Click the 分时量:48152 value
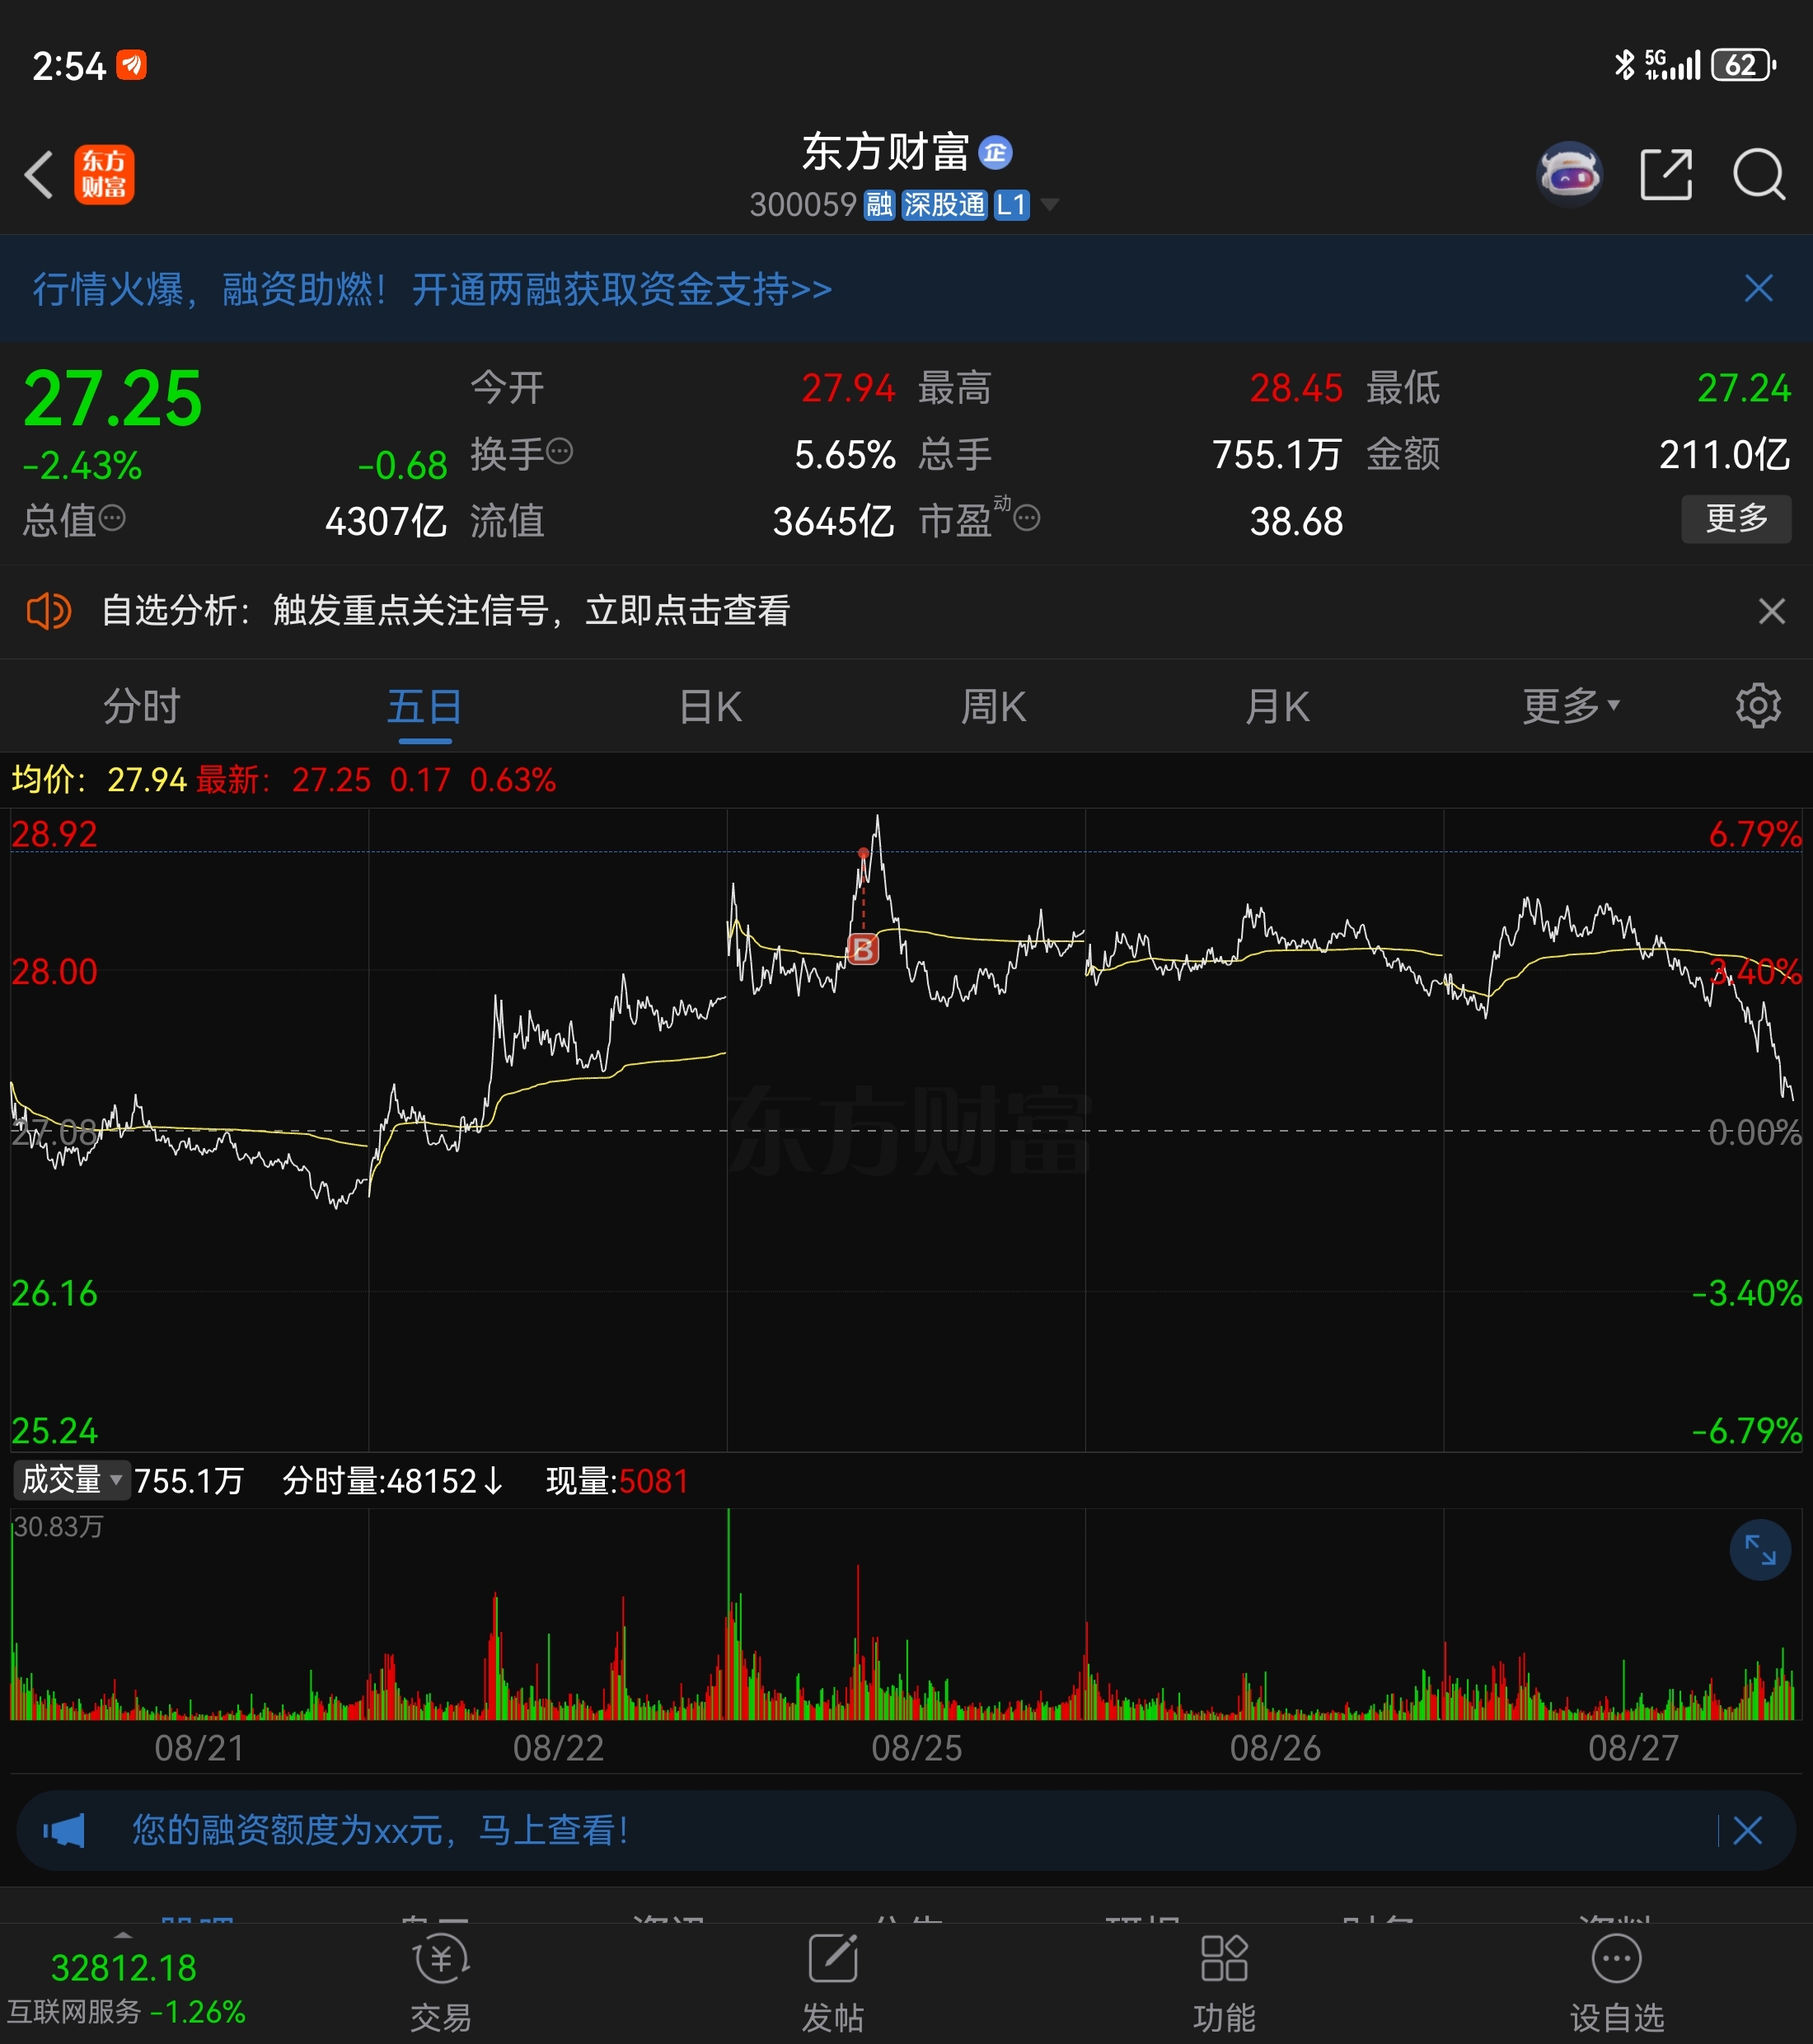Screen dimensions: 1813x2044 pos(393,1481)
